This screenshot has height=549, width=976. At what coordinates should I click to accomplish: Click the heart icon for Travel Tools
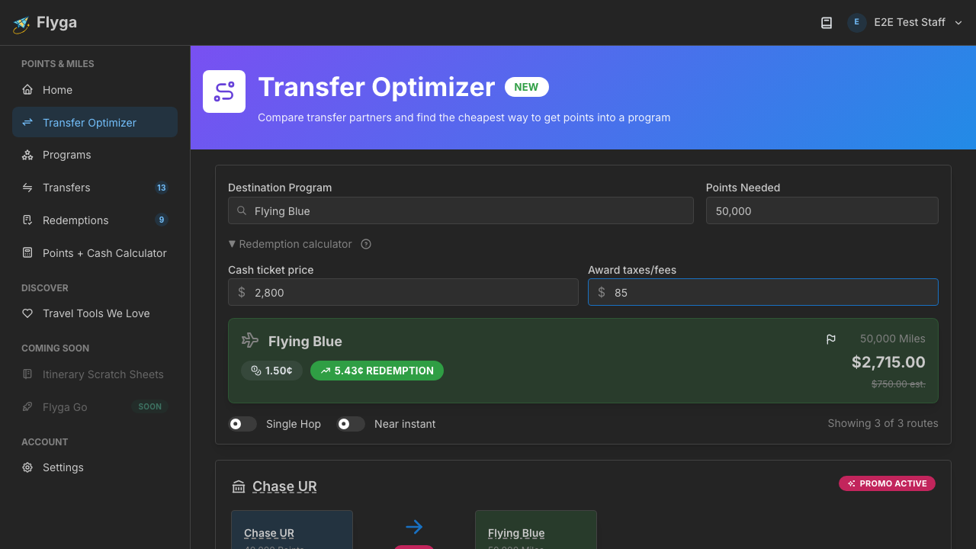(x=27, y=313)
